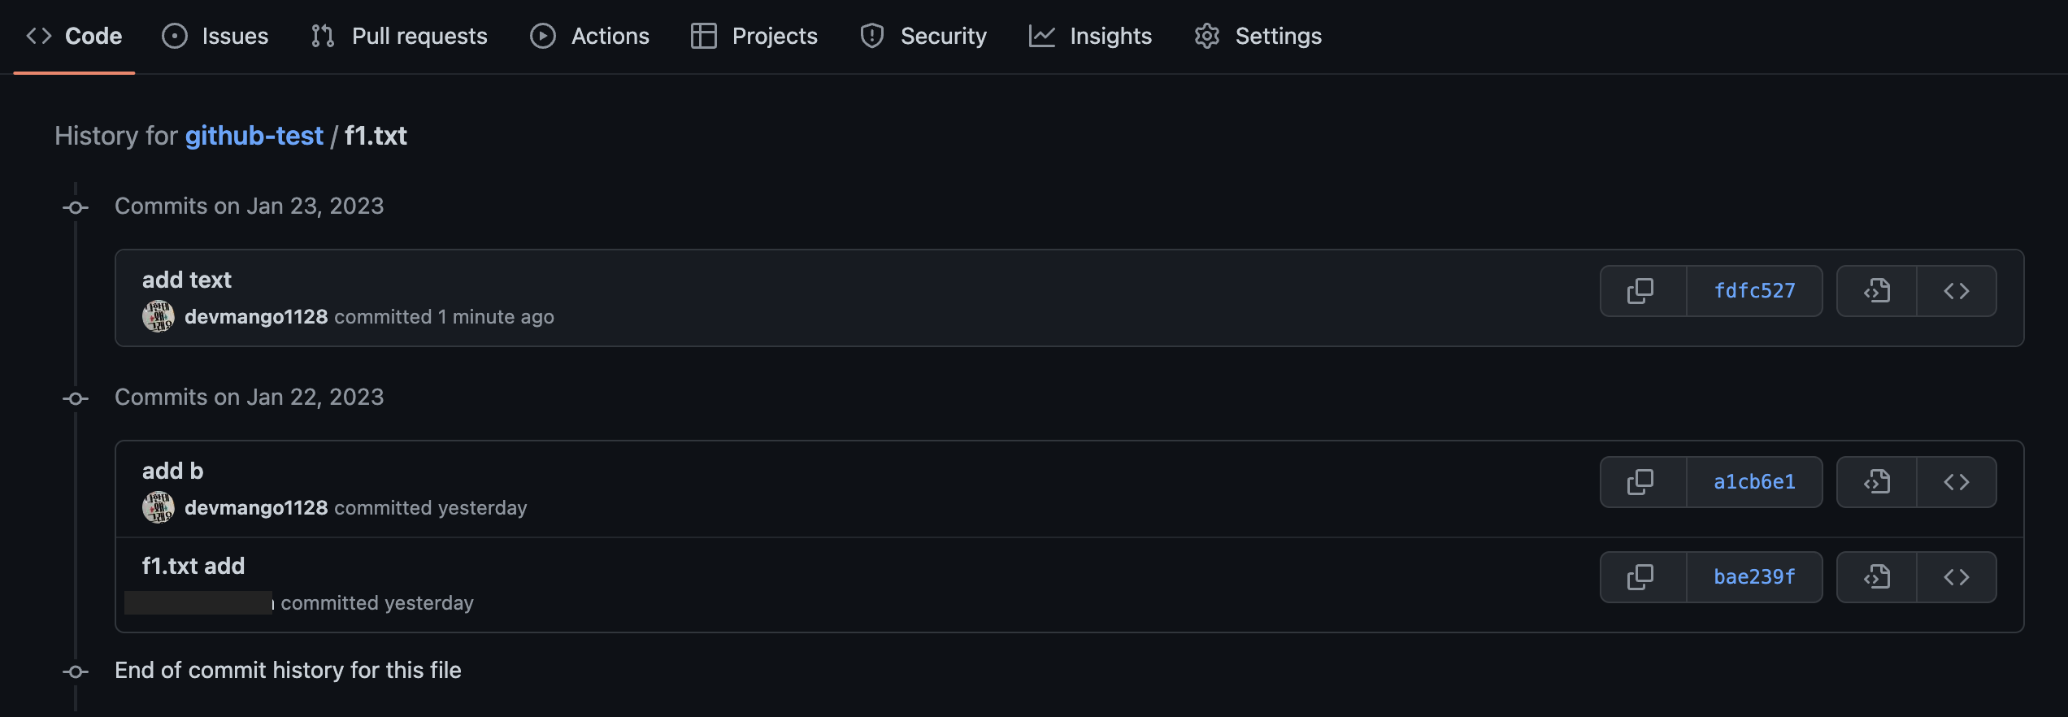Open the 'add text' commit message
The width and height of the screenshot is (2068, 717).
187,280
